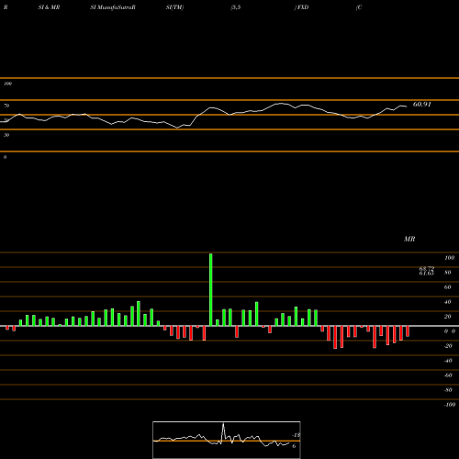Click the tallest green MR histogram bar
This screenshot has width=459, height=459.
pos(211,289)
